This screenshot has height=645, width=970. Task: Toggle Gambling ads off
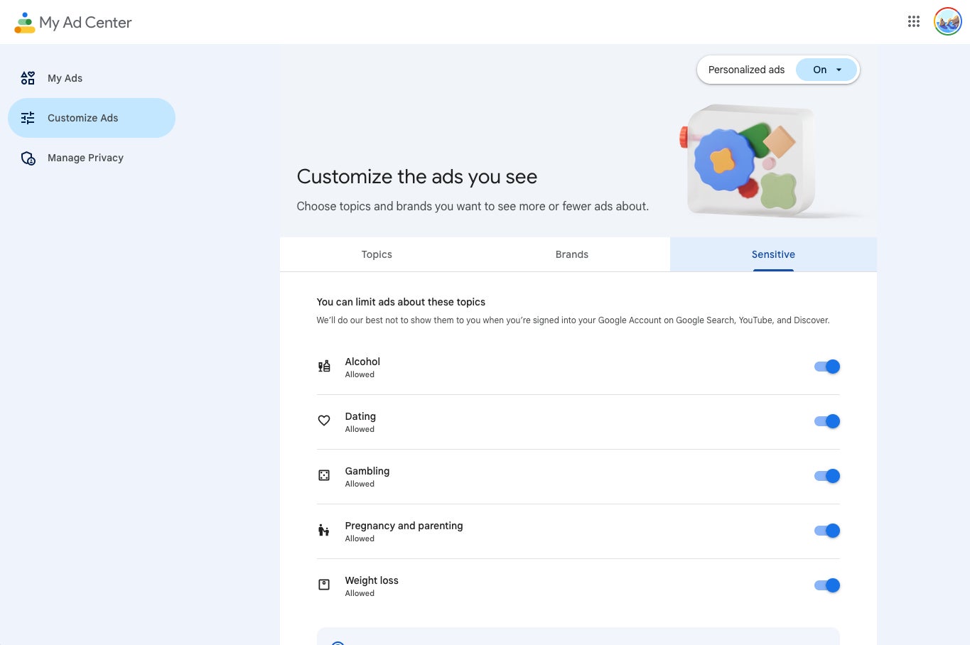[x=826, y=475]
